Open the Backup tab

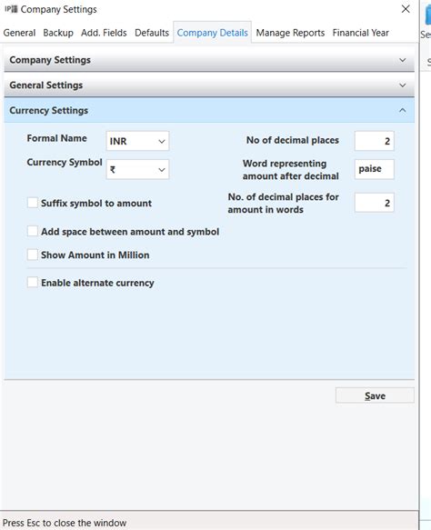coord(58,33)
